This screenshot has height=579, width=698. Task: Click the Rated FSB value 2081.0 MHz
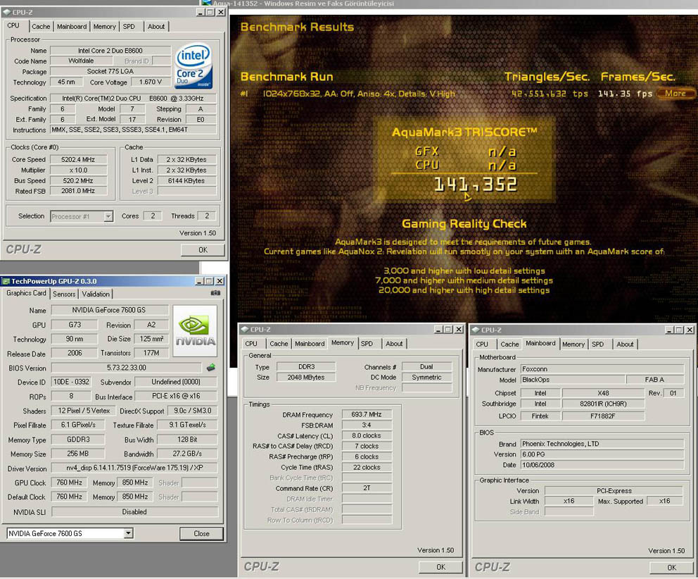click(x=78, y=191)
